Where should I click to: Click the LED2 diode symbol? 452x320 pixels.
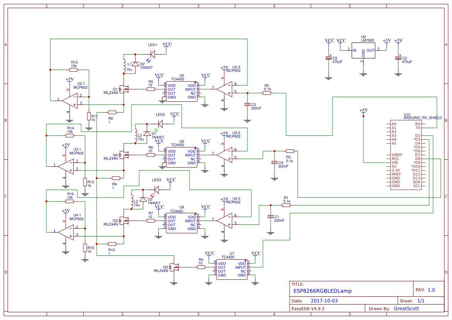pos(160,124)
